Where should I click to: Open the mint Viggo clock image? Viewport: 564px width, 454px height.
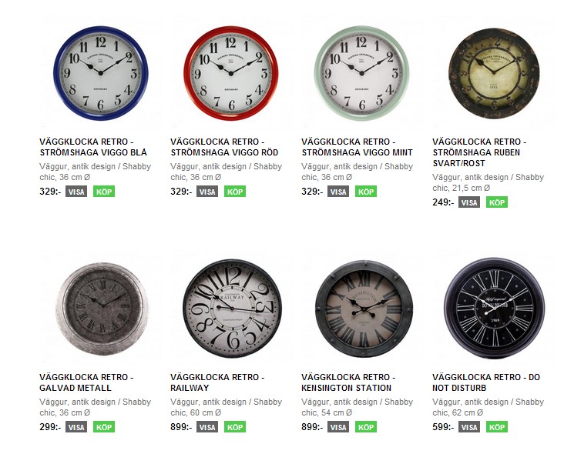(362, 73)
